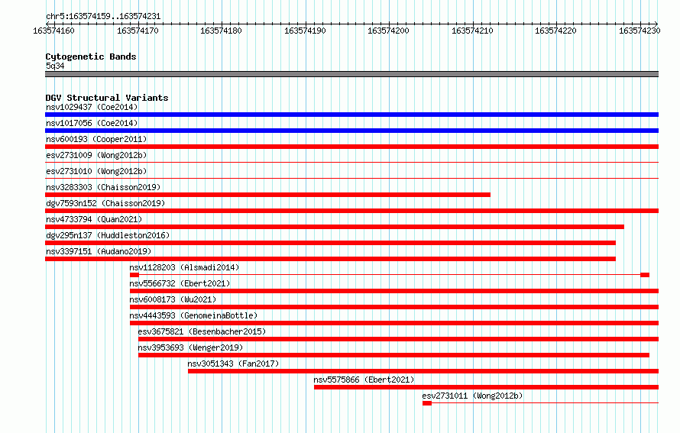Click ruler position 163574210

coord(472,31)
